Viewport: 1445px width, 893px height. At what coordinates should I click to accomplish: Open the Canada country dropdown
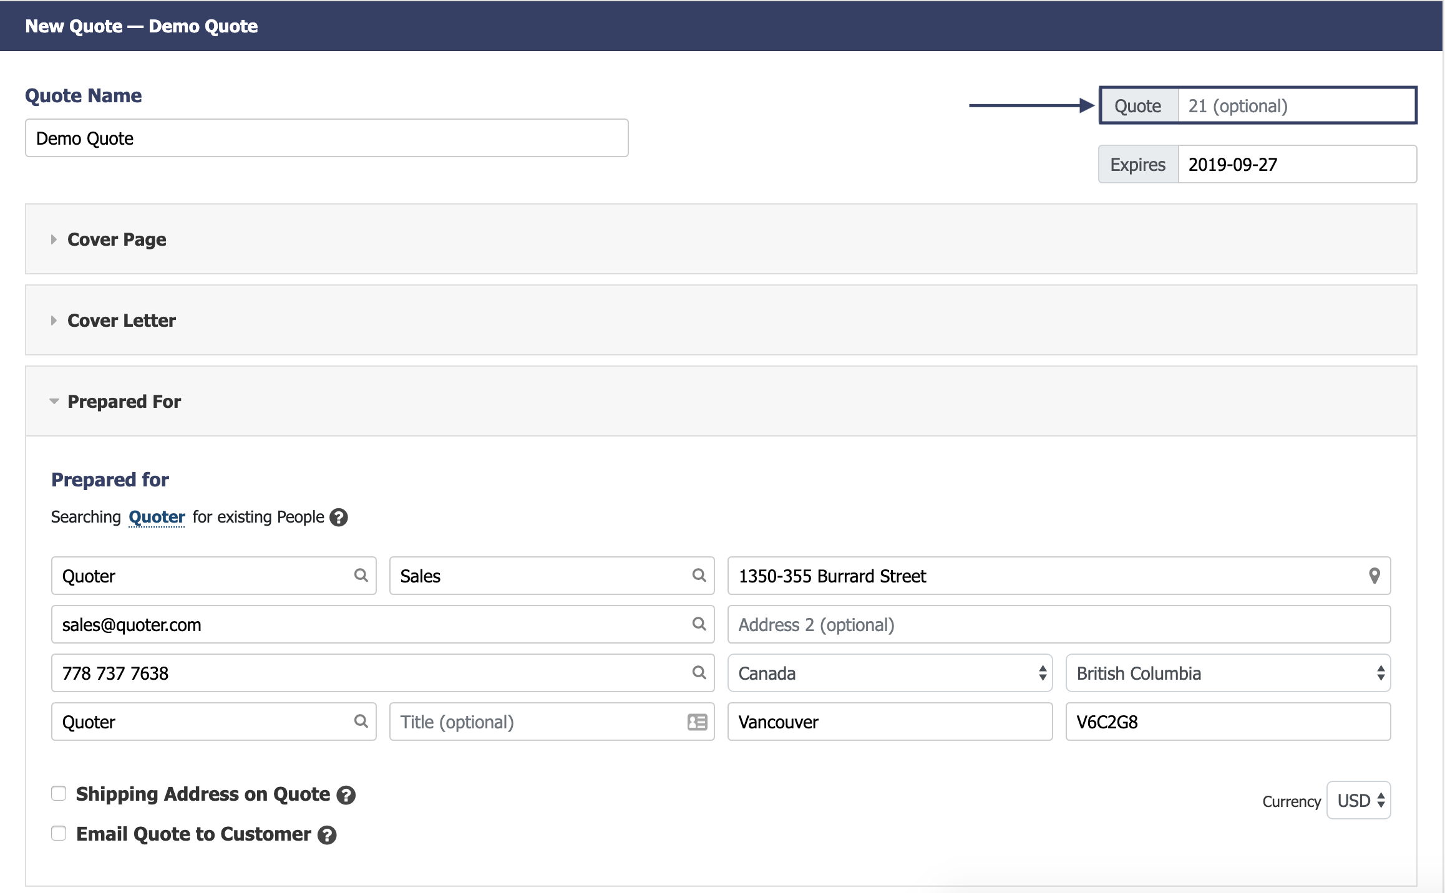pyautogui.click(x=890, y=673)
